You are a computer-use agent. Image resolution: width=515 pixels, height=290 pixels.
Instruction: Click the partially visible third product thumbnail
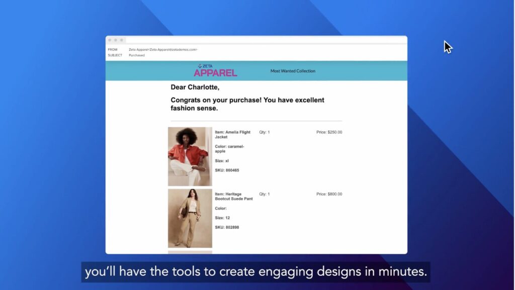click(190, 252)
